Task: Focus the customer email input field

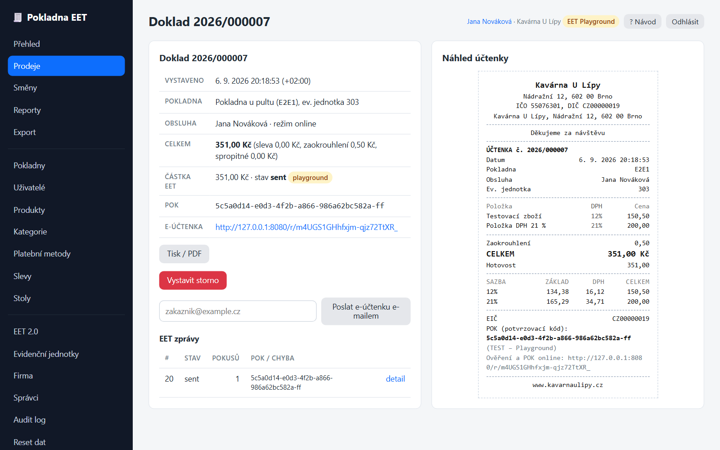Action: 238,311
